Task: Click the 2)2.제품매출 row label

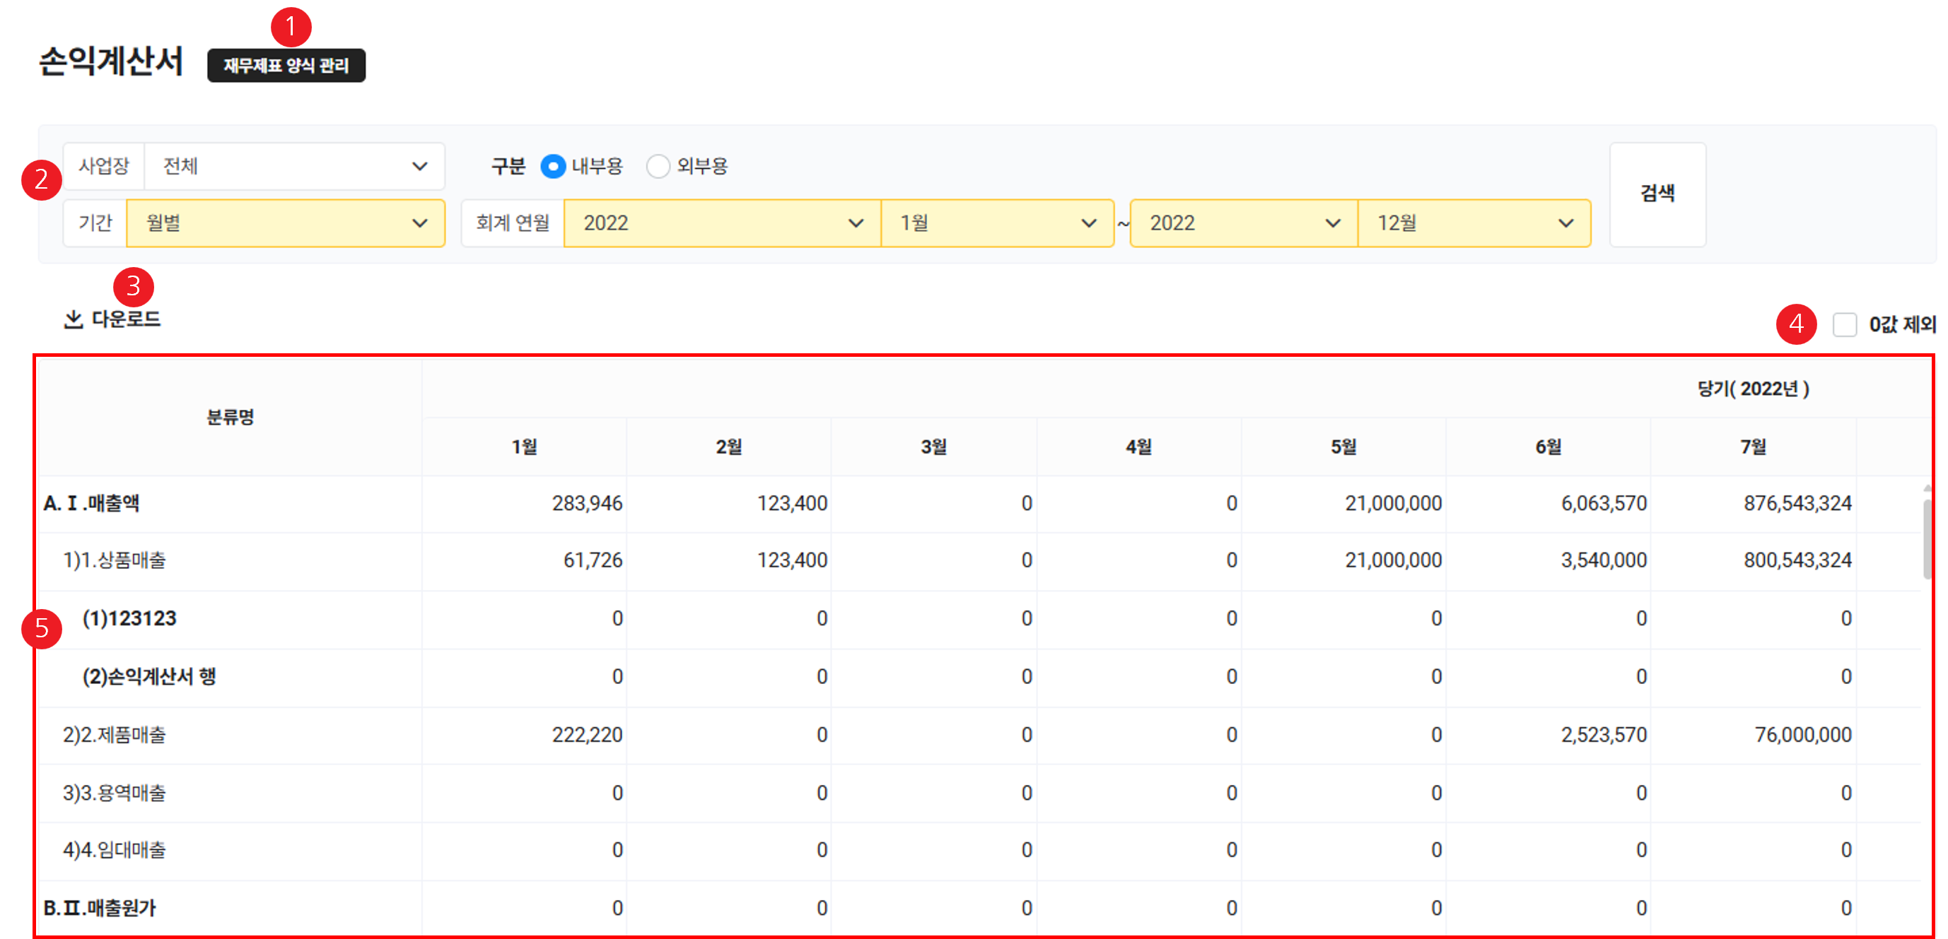Action: (x=114, y=734)
